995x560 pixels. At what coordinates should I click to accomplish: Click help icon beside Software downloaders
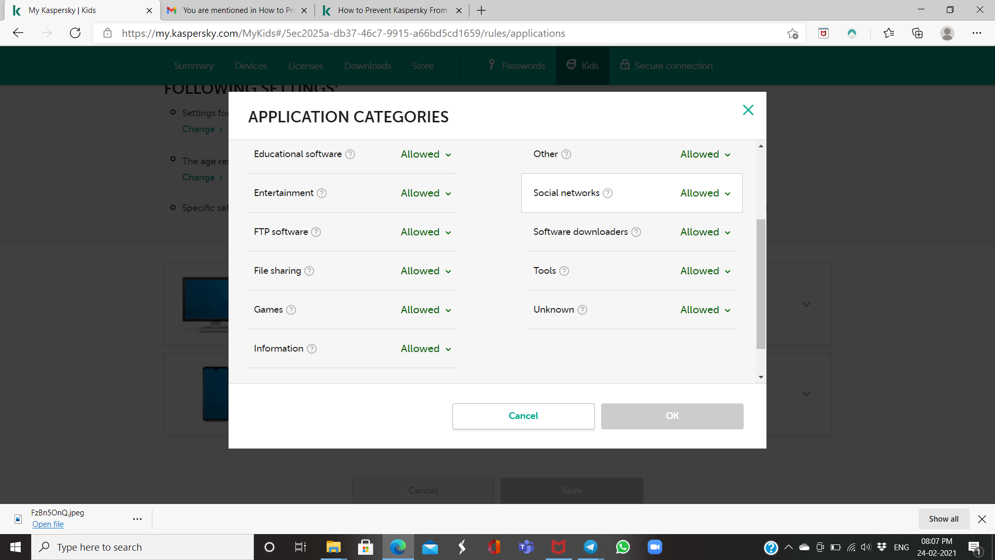[636, 232]
